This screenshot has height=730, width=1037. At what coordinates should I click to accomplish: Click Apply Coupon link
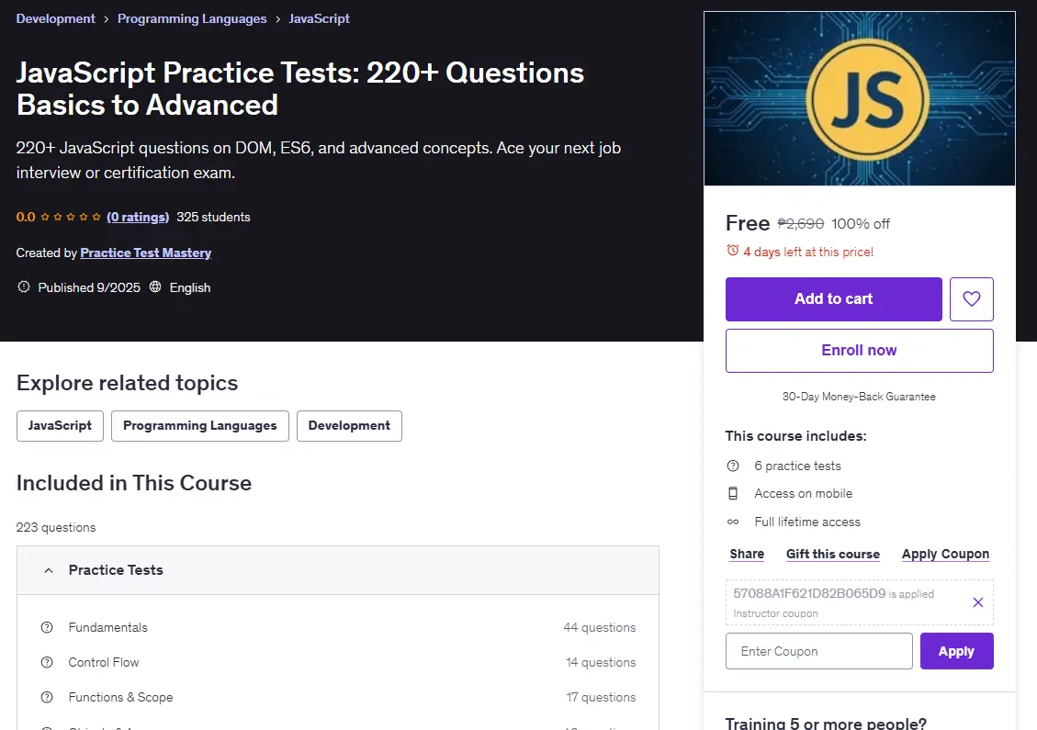click(945, 554)
